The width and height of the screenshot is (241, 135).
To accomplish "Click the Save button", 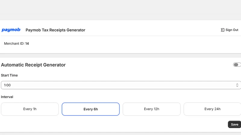I will tap(235, 124).
